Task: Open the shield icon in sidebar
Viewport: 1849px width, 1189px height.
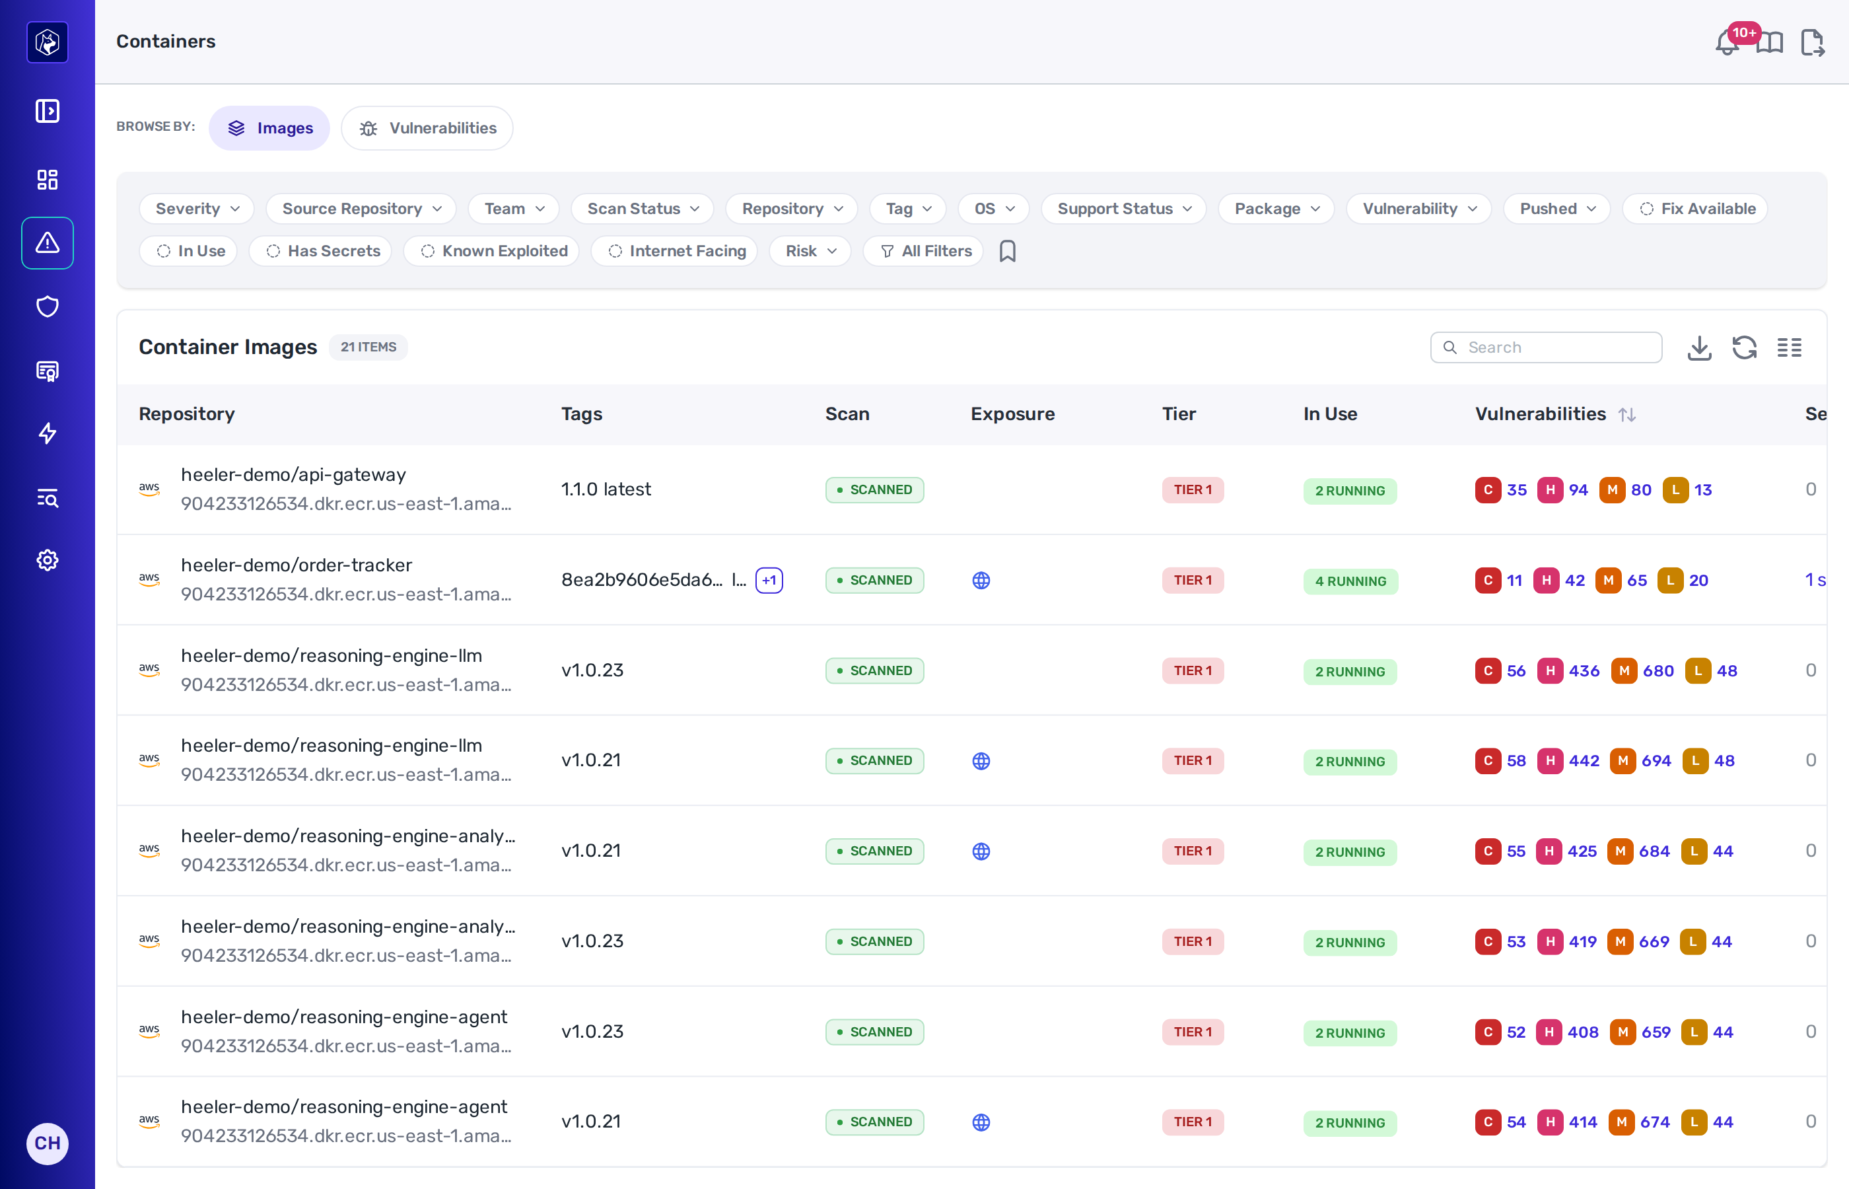Action: pyautogui.click(x=47, y=306)
